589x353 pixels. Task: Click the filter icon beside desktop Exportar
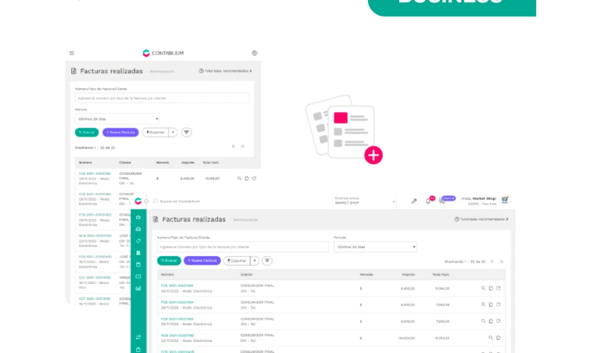click(267, 260)
